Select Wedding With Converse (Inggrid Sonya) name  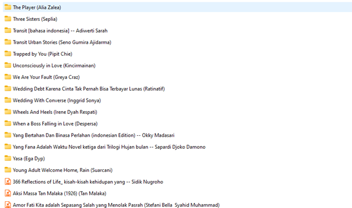57,100
